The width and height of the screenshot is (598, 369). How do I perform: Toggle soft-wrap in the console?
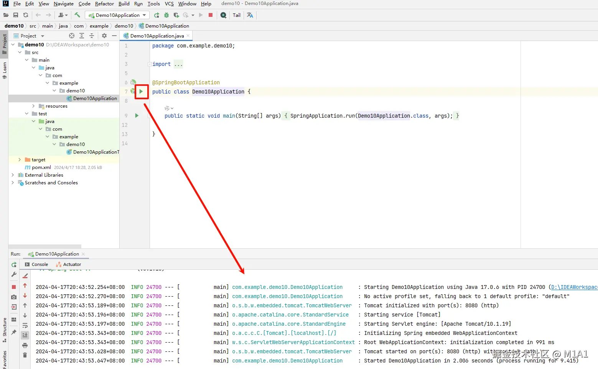[25, 325]
